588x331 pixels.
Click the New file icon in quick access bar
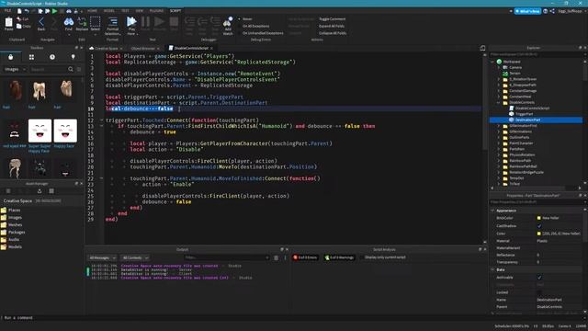[19, 11]
